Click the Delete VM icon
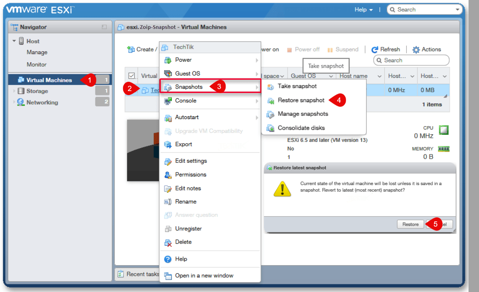Image resolution: width=479 pixels, height=292 pixels. pos(168,242)
